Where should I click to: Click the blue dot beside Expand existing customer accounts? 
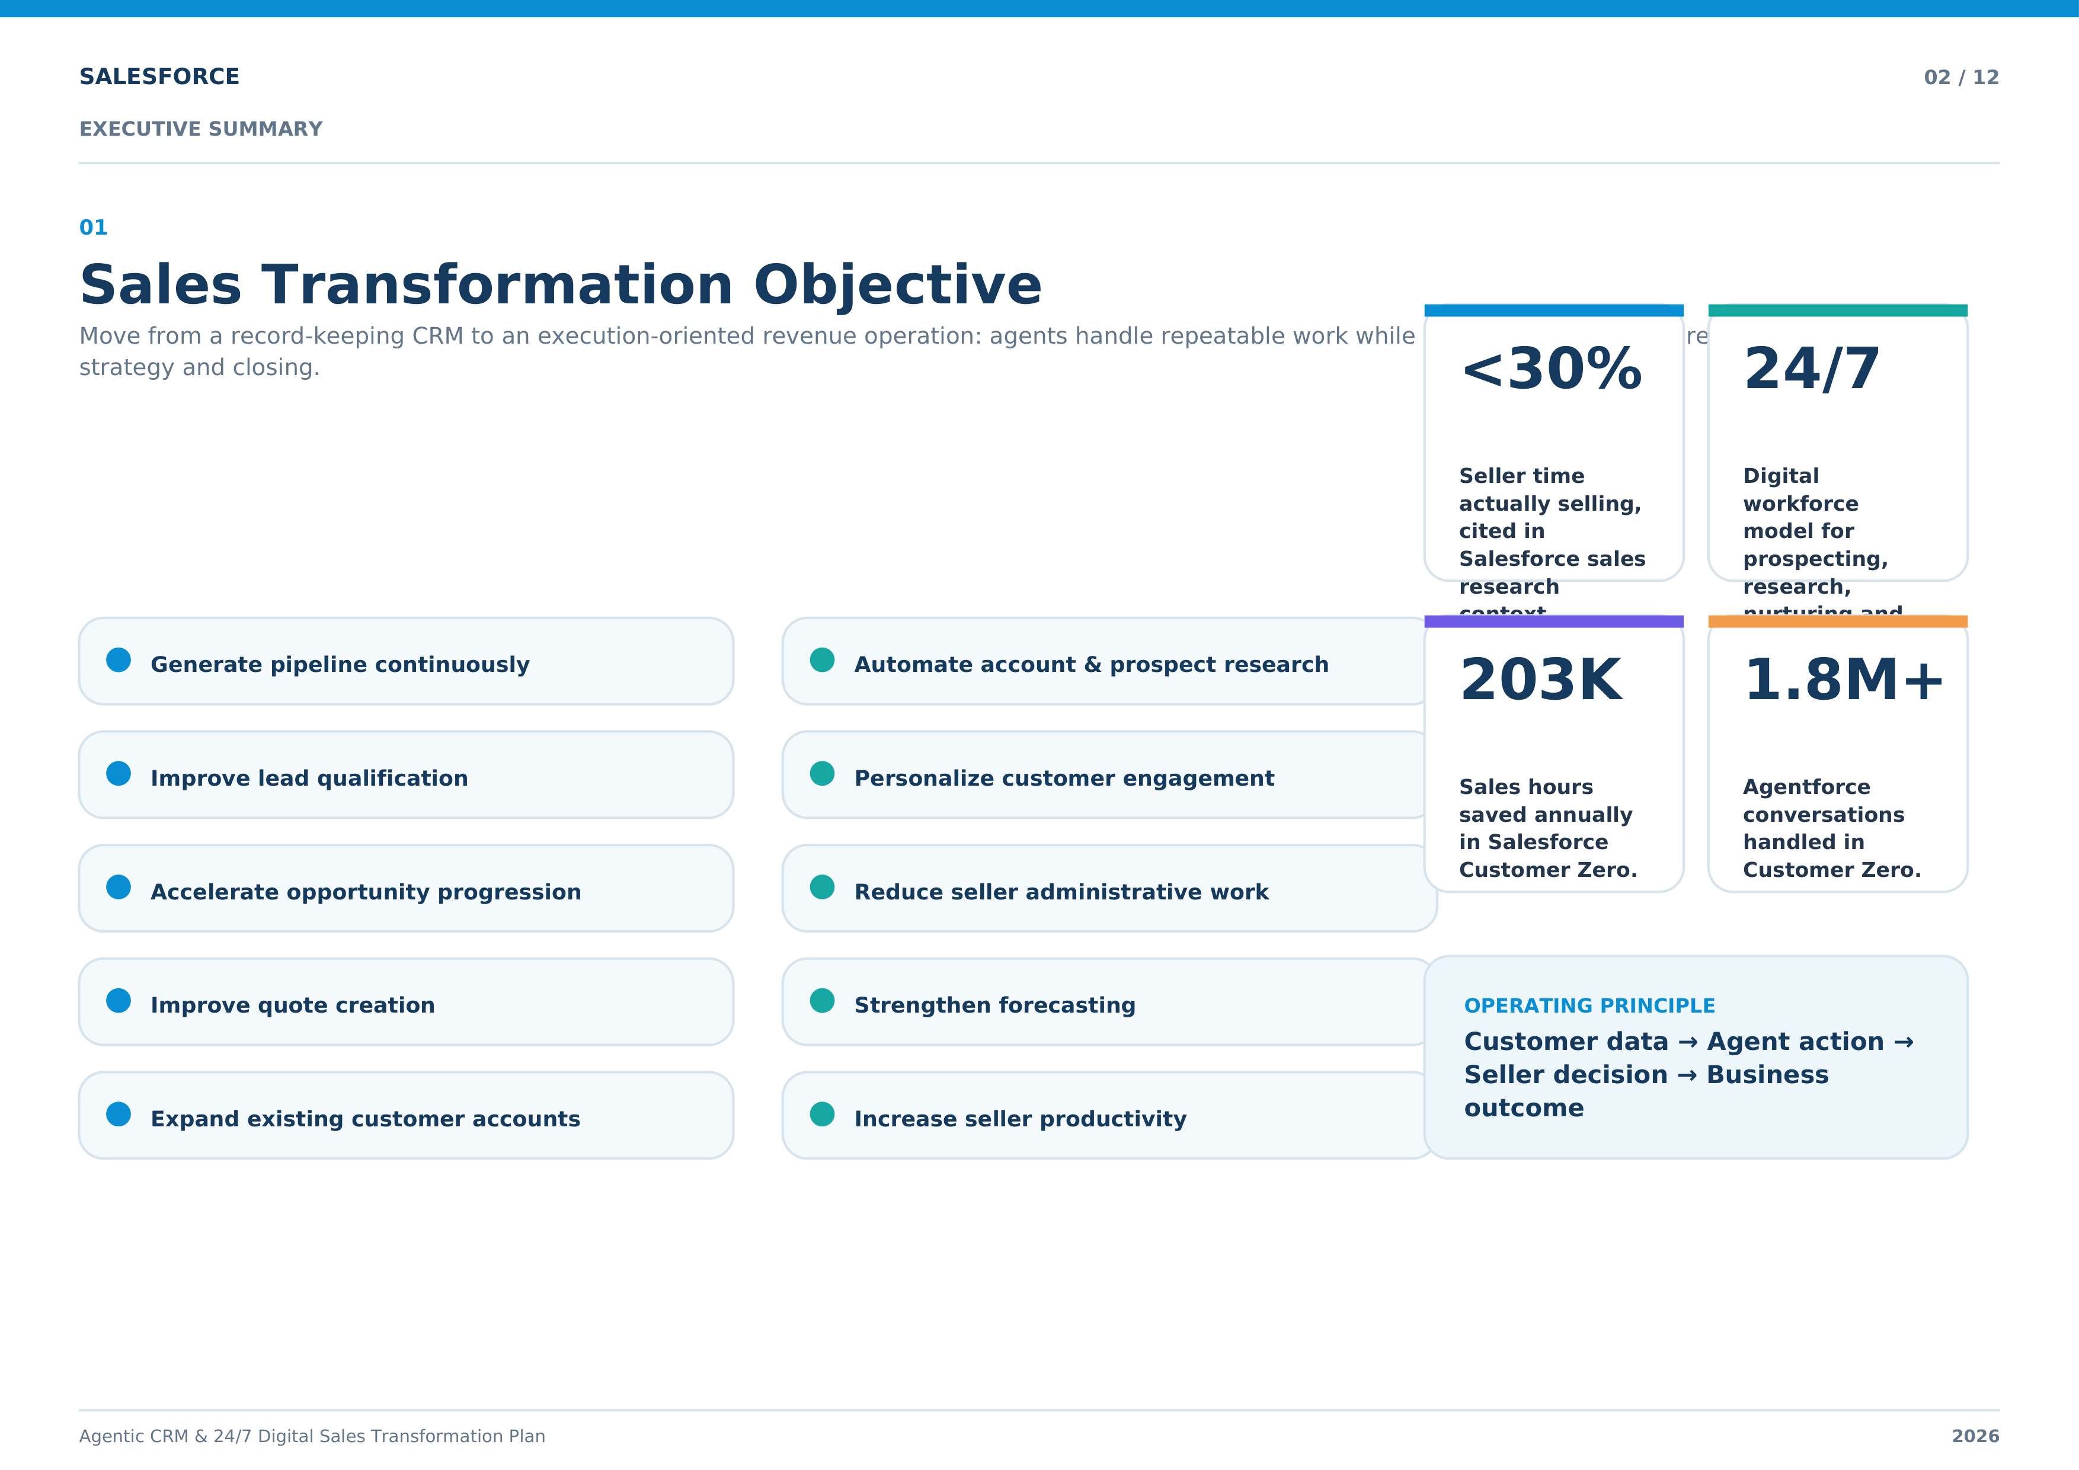tap(119, 1114)
